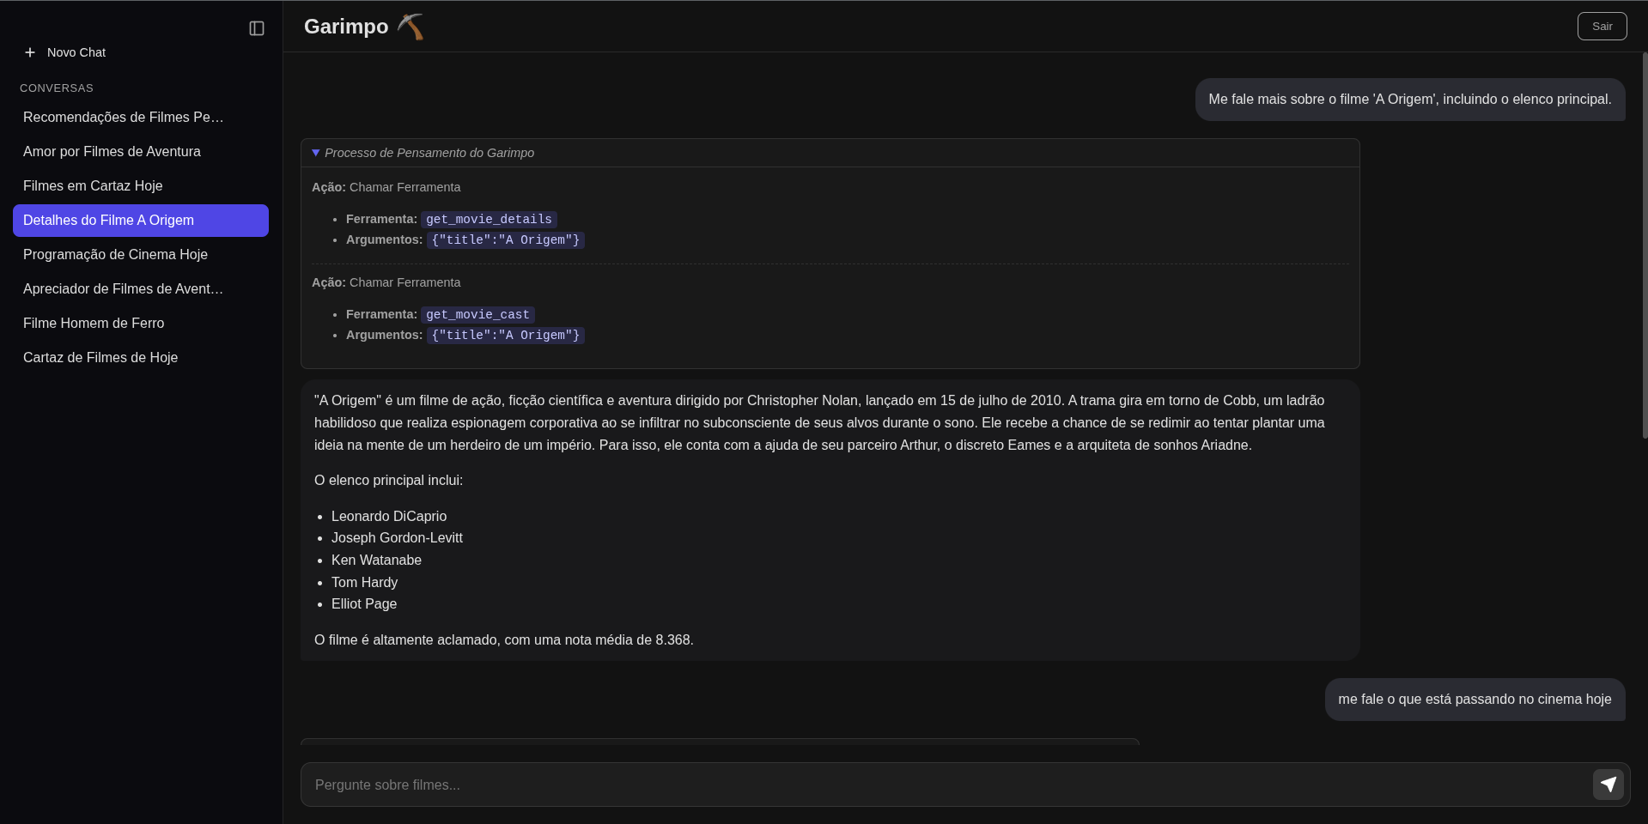The width and height of the screenshot is (1648, 824).
Task: Select Filme Homem de Ferro conversation
Action: pos(94,324)
